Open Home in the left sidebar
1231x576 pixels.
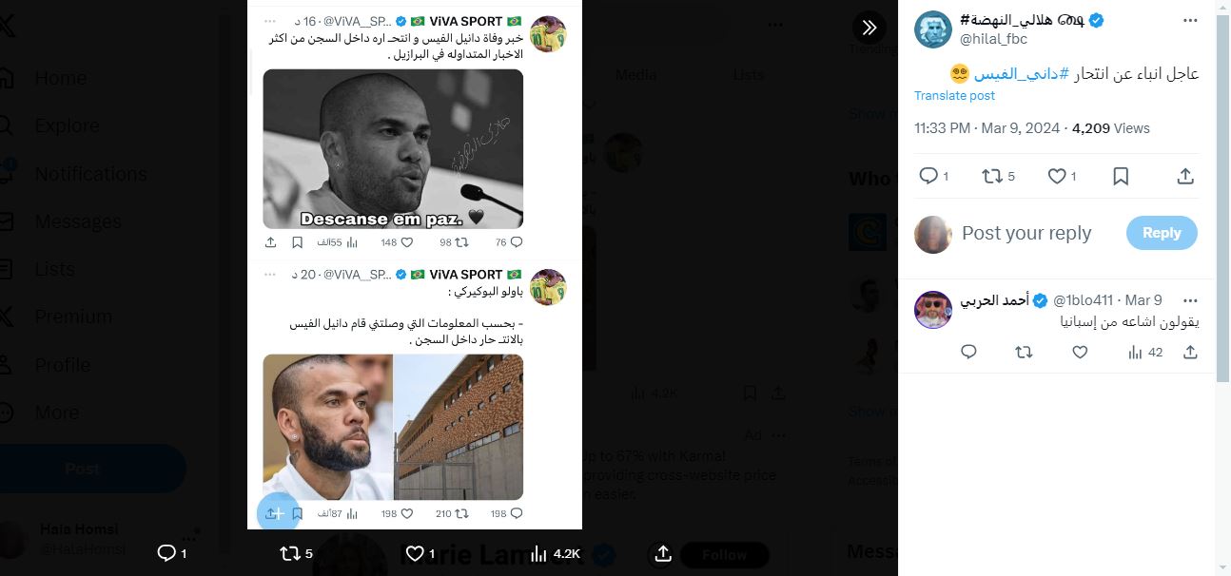(60, 78)
